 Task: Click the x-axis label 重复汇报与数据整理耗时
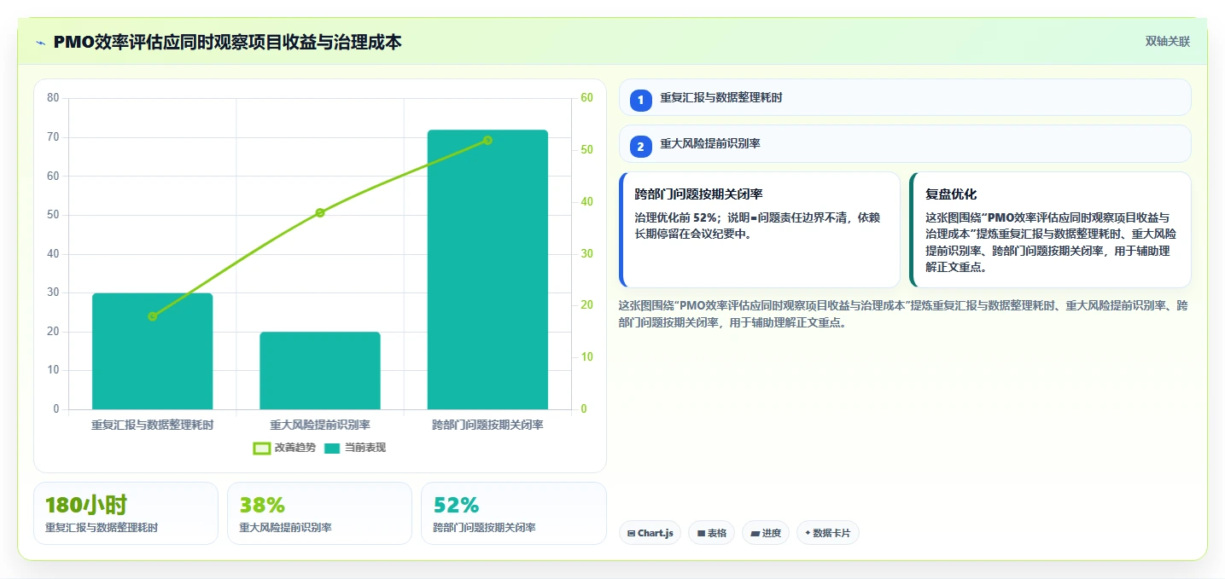pos(153,425)
